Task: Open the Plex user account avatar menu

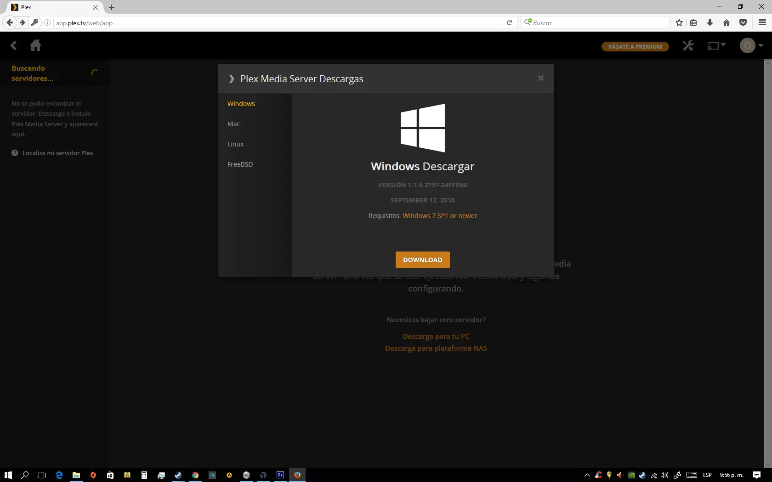Action: click(x=751, y=45)
